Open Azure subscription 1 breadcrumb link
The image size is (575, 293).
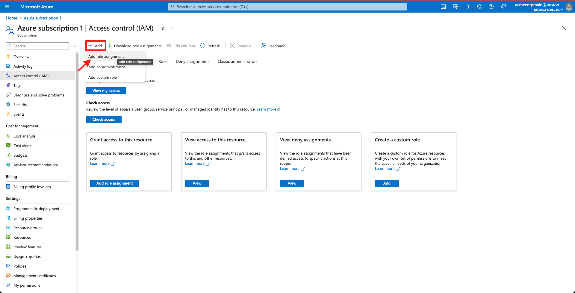coord(43,18)
